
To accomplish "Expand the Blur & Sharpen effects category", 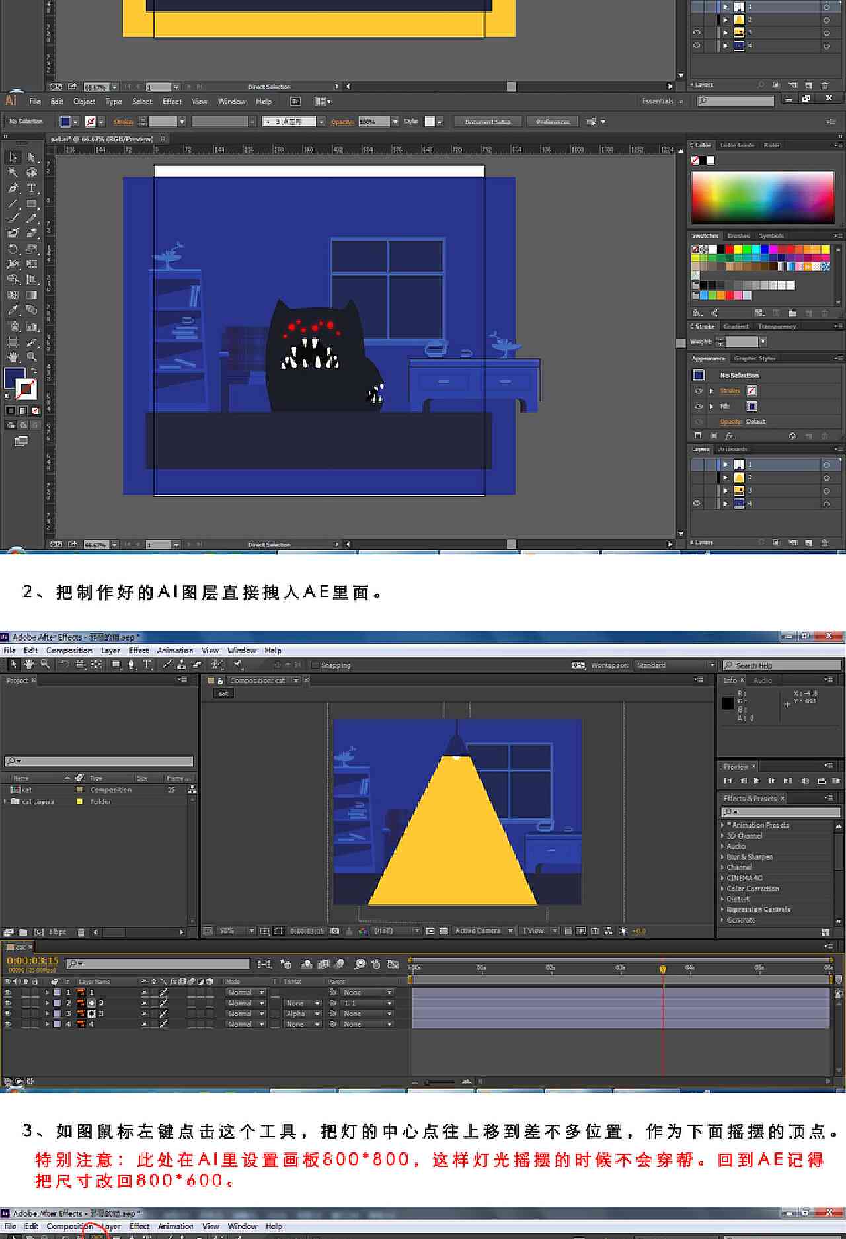I will click(x=722, y=857).
